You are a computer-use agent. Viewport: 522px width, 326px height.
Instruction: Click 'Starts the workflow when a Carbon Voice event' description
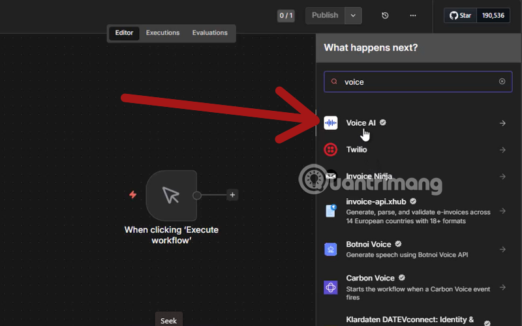tap(418, 293)
